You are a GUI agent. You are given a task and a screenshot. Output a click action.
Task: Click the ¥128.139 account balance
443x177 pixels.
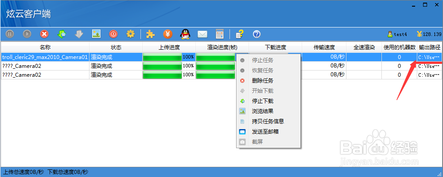tap(429, 34)
